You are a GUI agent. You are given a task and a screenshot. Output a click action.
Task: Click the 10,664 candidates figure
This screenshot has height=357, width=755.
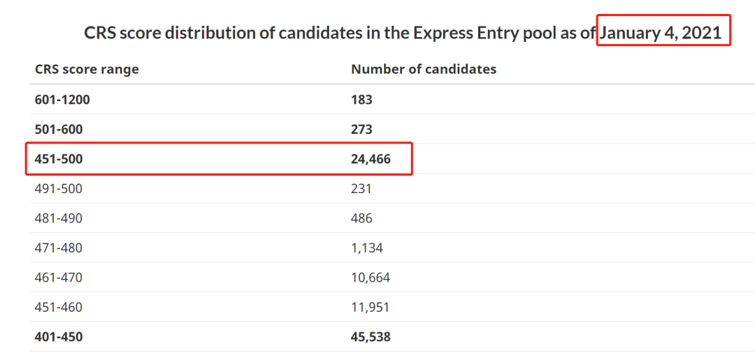point(371,278)
